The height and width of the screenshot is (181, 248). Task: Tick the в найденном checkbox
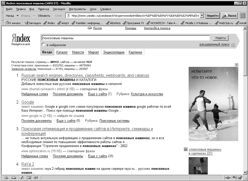pyautogui.click(x=43, y=45)
